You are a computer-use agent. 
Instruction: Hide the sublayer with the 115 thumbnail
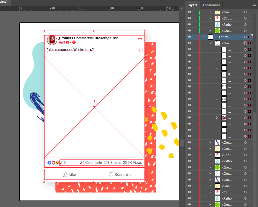point(189,87)
